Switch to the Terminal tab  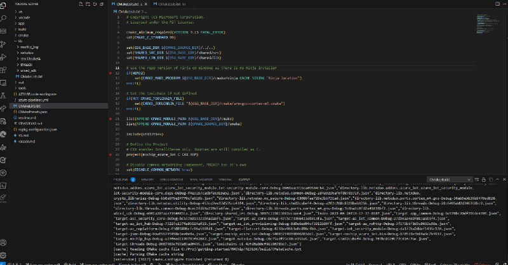[x=225, y=179]
